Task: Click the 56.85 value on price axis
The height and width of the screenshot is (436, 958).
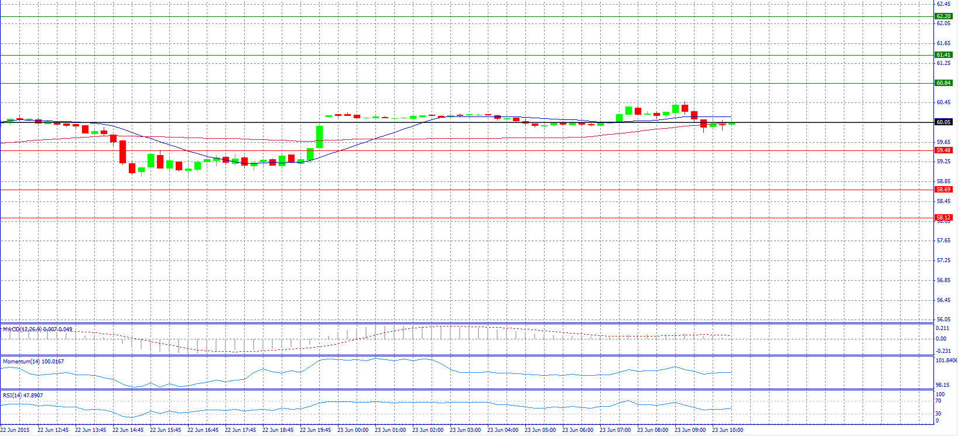Action: coord(943,280)
